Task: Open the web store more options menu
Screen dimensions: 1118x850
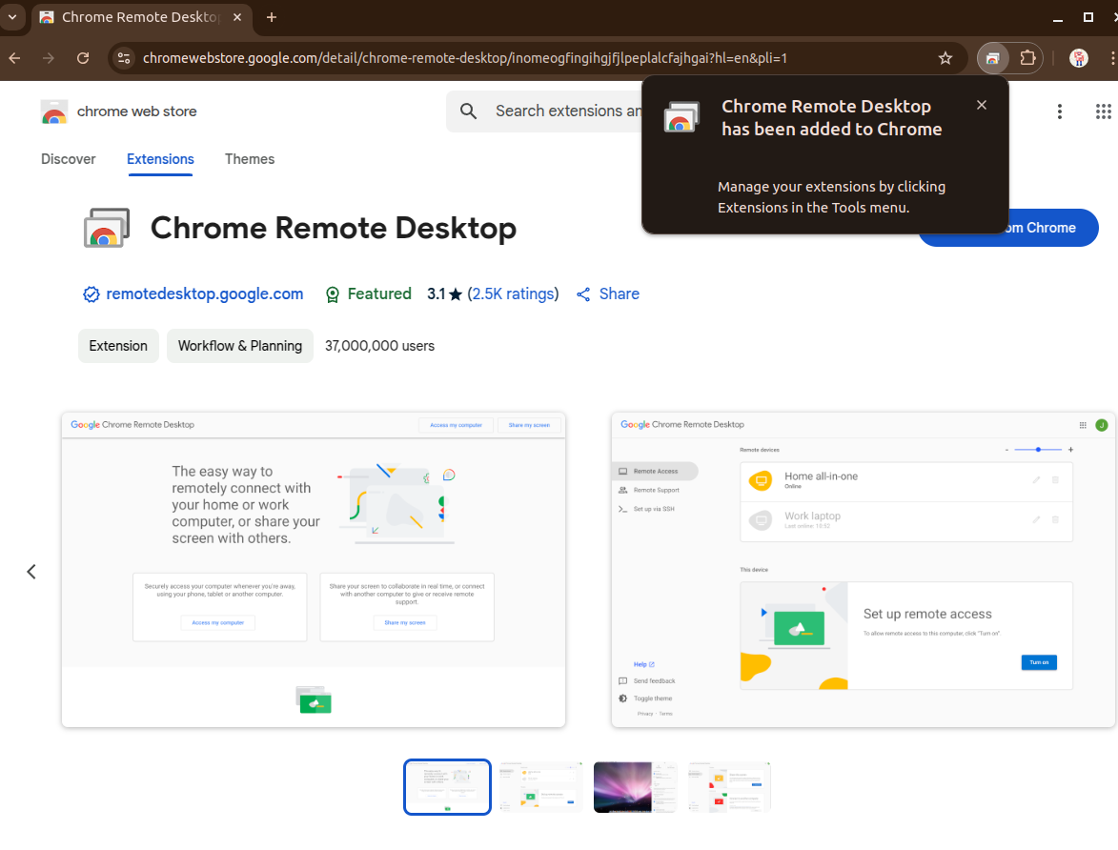Action: click(x=1060, y=111)
